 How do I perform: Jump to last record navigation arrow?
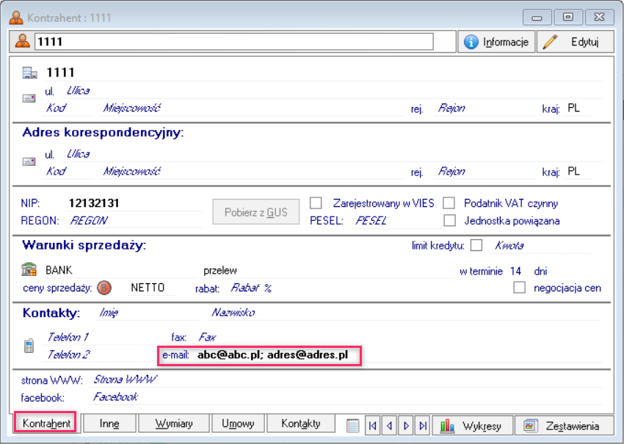tap(423, 425)
